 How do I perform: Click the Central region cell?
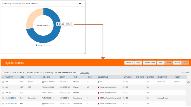click(x=177, y=82)
